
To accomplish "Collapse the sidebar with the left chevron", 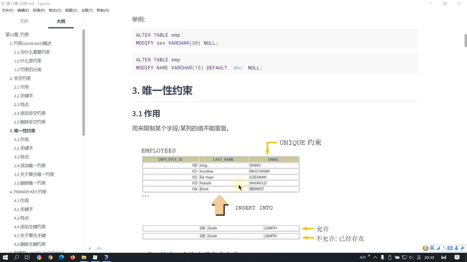I will [90, 249].
